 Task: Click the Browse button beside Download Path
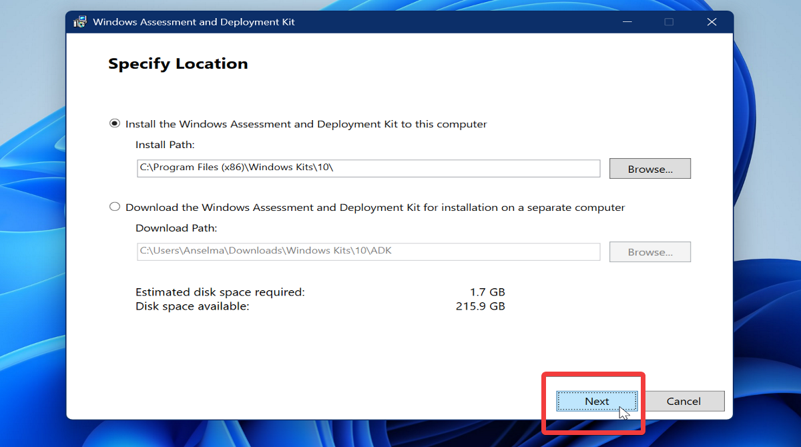[649, 252]
